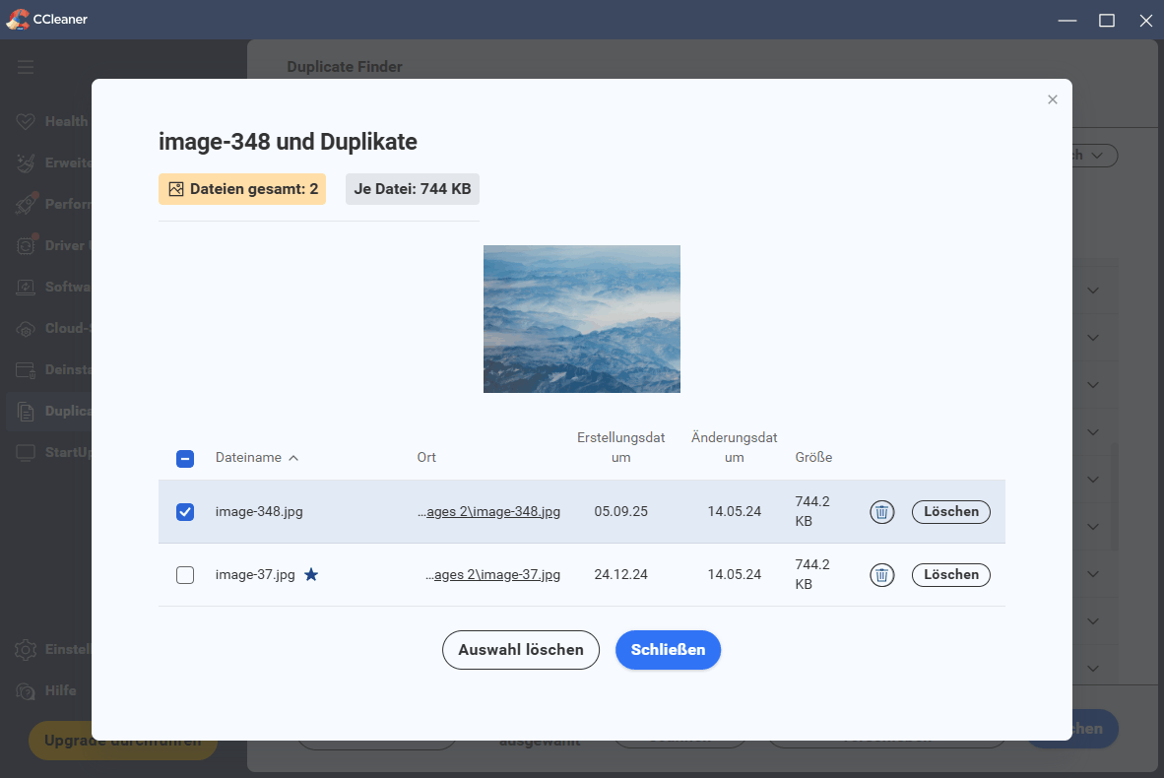Click the trash icon for image-348.jpg
This screenshot has height=778, width=1164.
click(881, 511)
